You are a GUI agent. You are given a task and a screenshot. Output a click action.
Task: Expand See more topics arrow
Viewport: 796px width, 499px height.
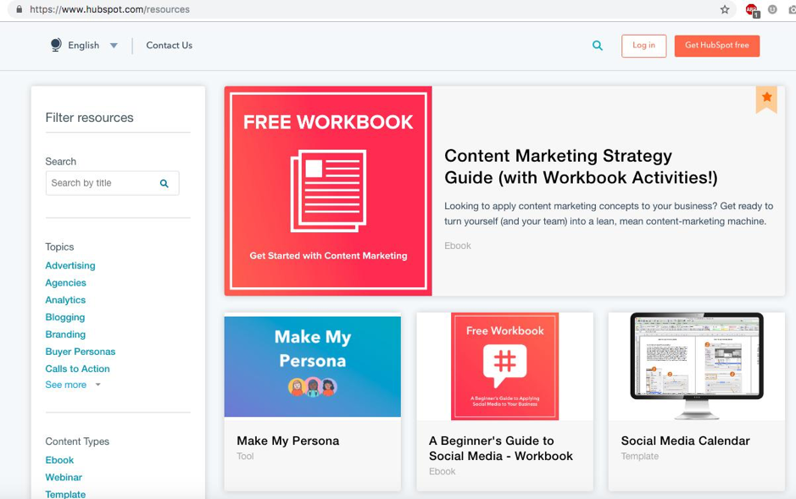point(98,385)
